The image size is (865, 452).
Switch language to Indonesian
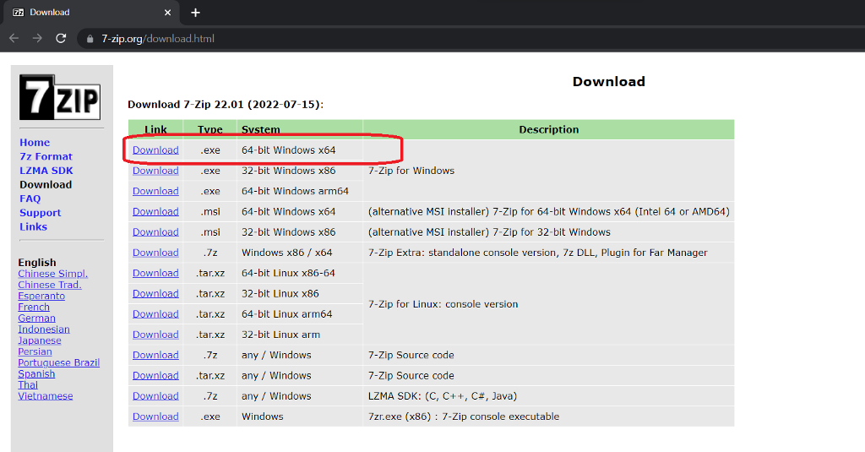pyautogui.click(x=44, y=329)
